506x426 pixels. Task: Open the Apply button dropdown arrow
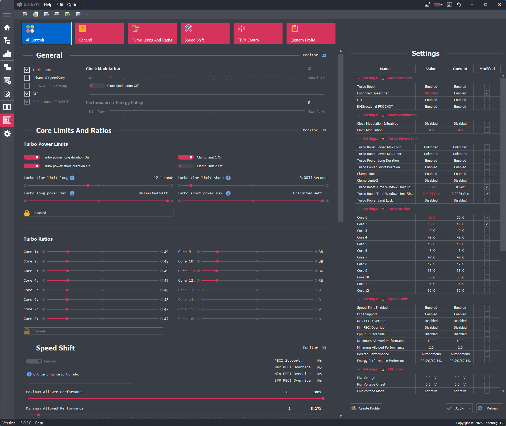pos(470,408)
